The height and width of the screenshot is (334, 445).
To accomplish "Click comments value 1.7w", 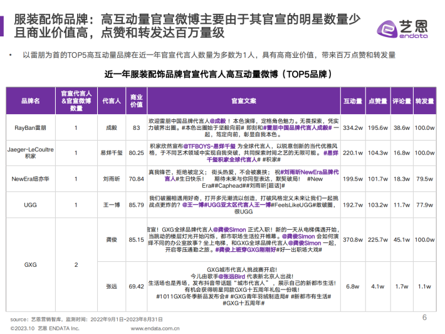I will [x=402, y=286].
